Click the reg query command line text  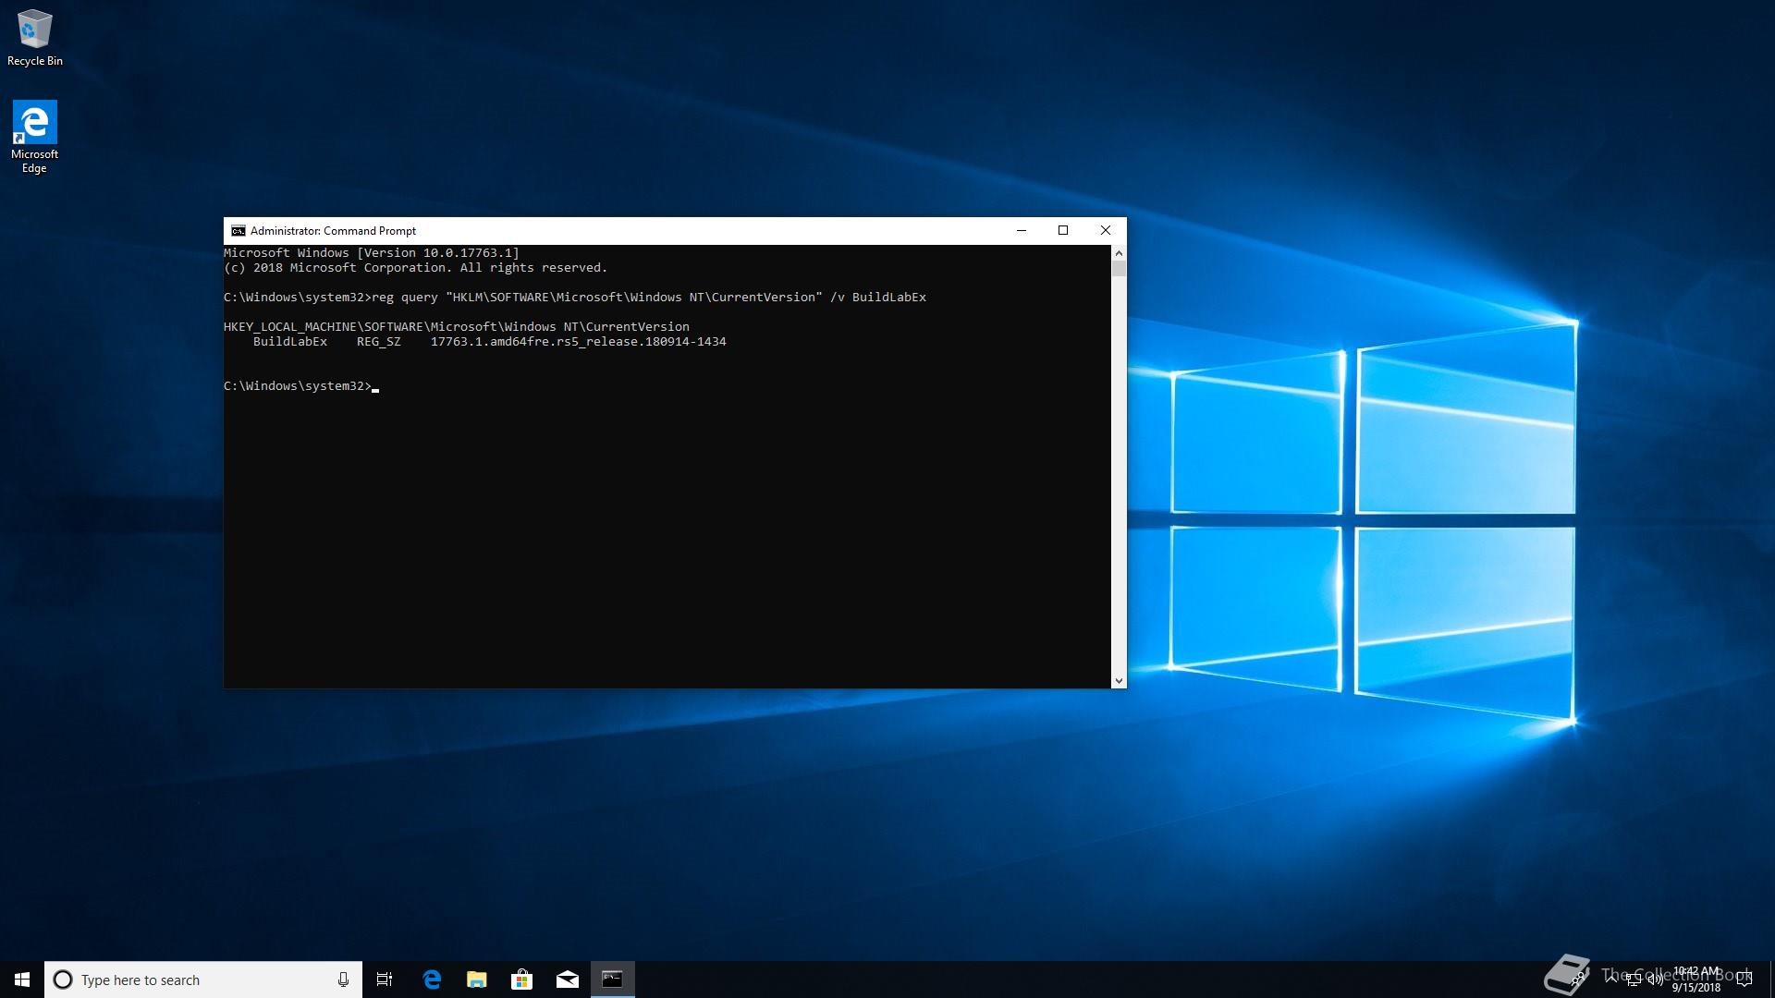point(649,298)
